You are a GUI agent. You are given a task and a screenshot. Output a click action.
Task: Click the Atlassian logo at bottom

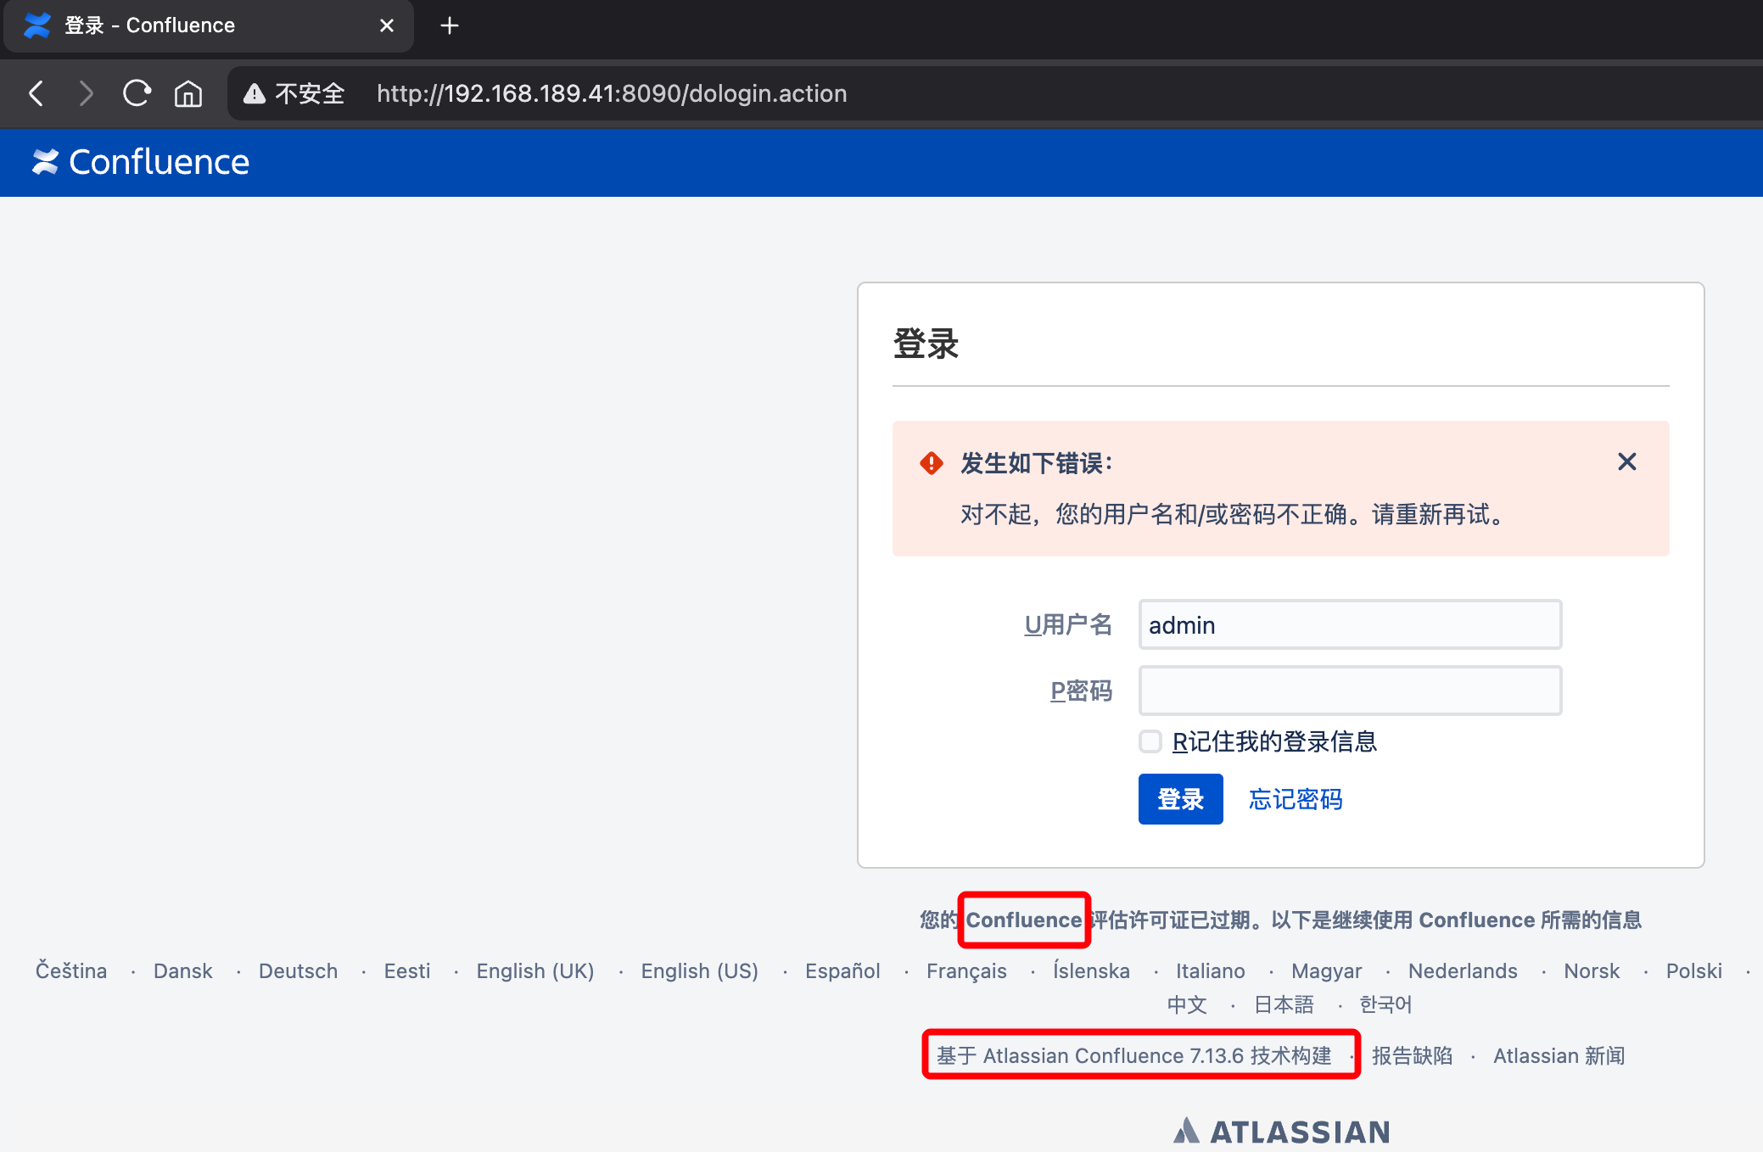(1281, 1132)
